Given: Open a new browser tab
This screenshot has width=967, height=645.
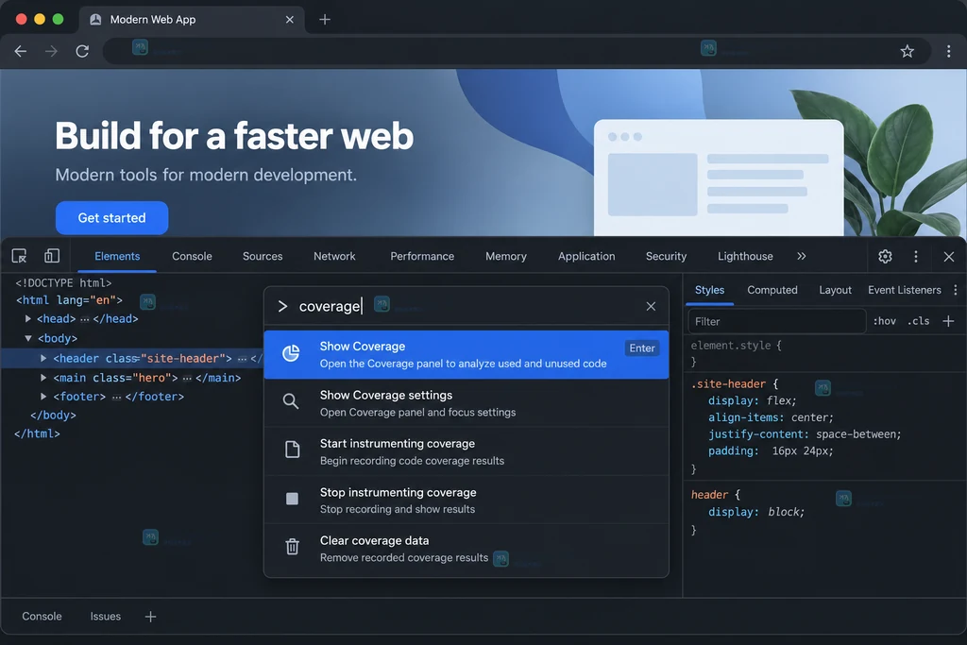Looking at the screenshot, I should pos(325,20).
